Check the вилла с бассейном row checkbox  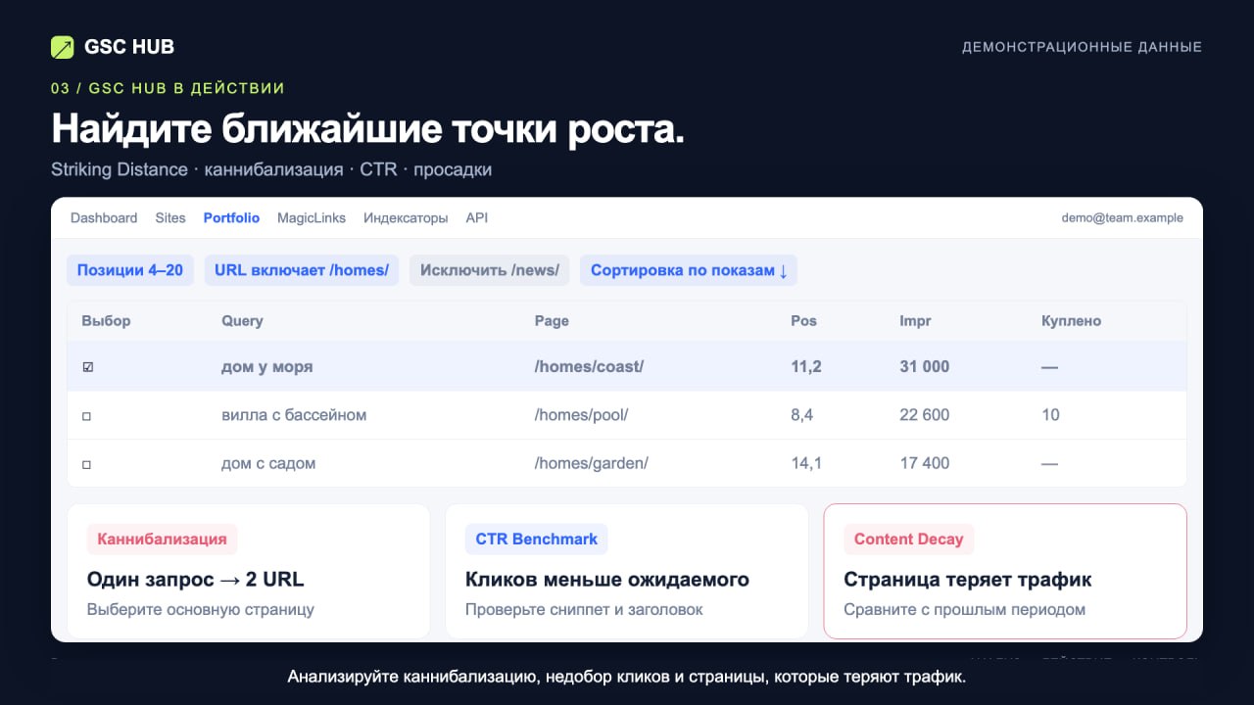click(87, 416)
